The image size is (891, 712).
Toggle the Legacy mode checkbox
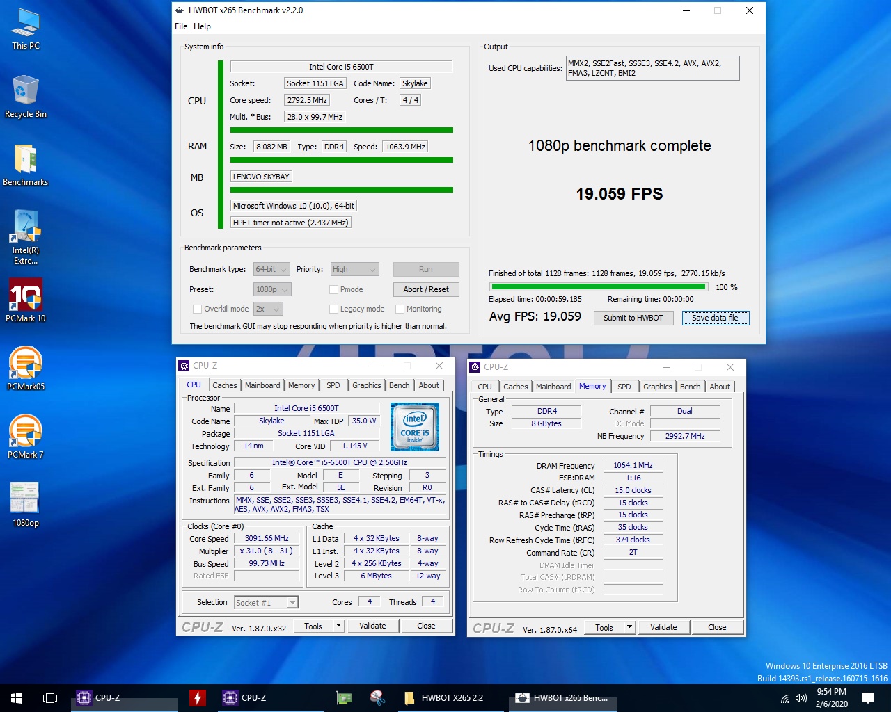click(334, 309)
